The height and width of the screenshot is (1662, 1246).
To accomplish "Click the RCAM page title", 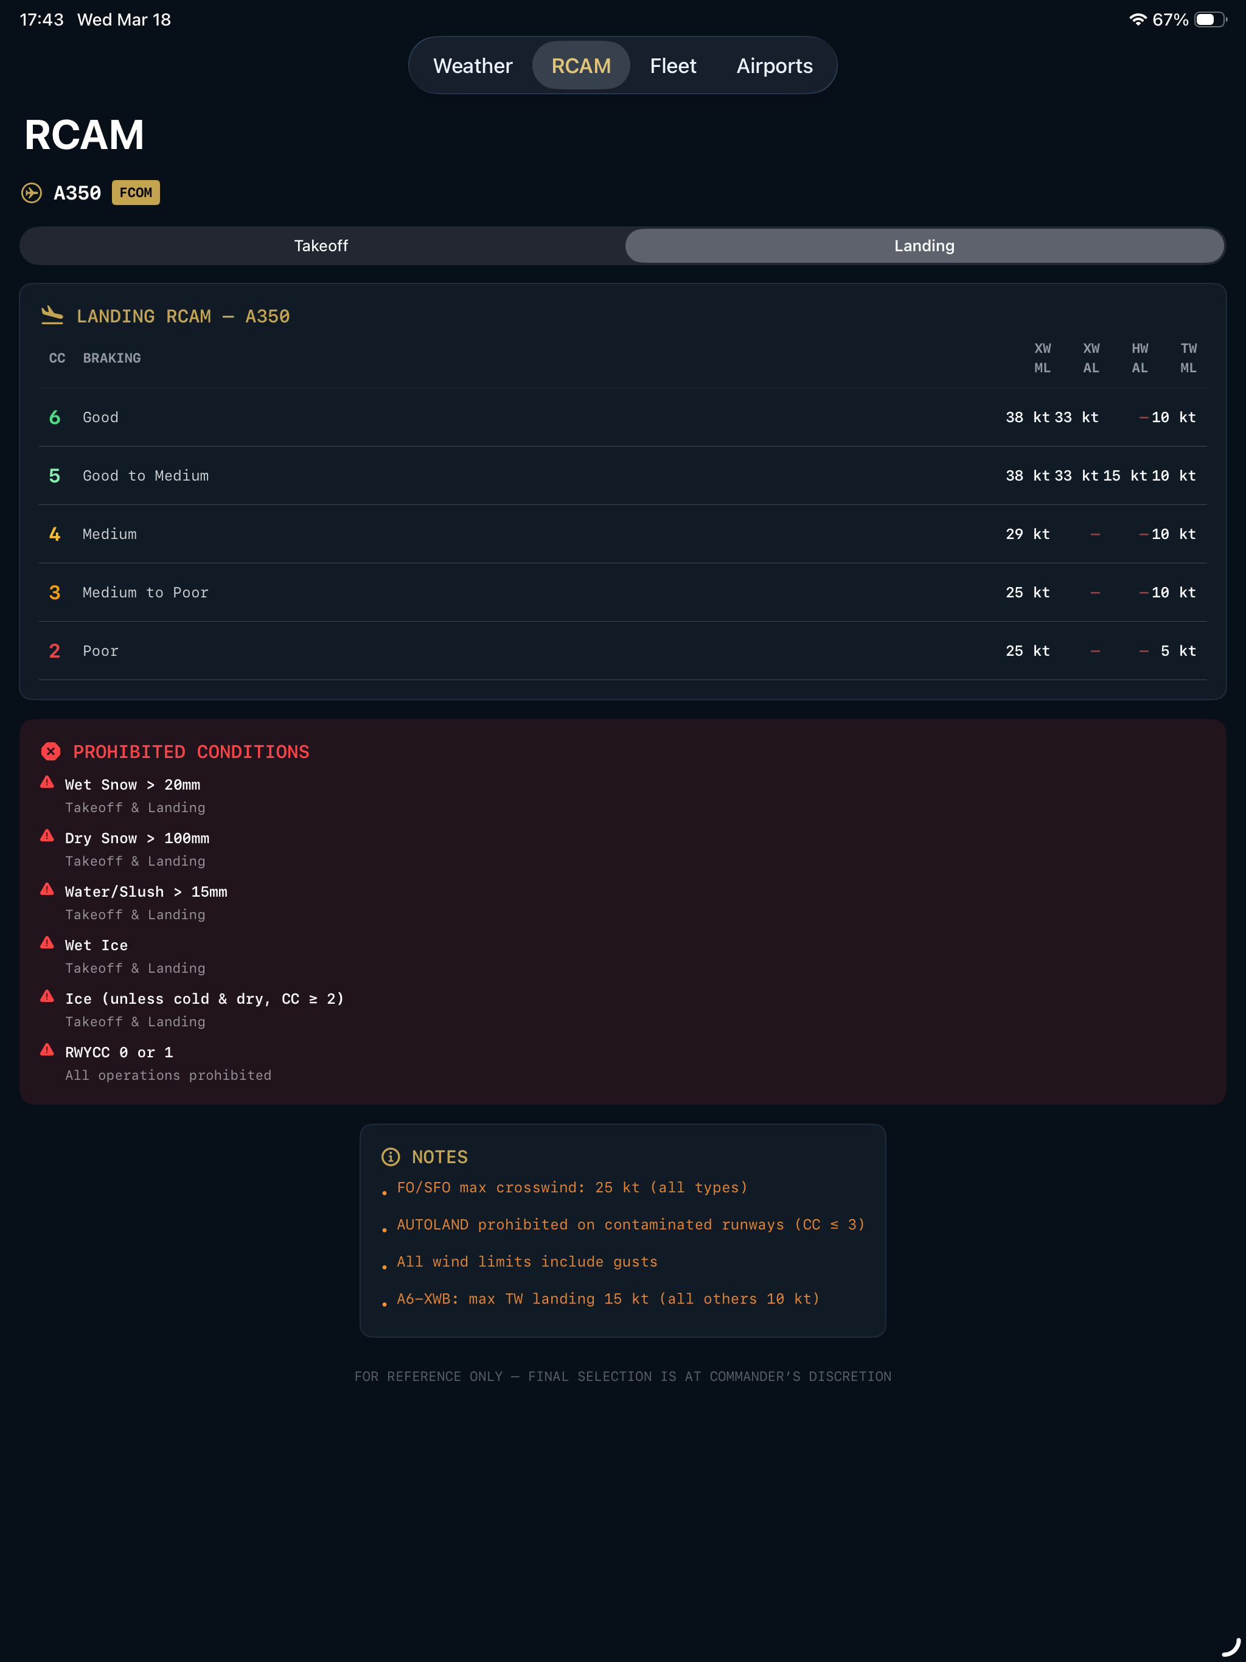I will 84,135.
